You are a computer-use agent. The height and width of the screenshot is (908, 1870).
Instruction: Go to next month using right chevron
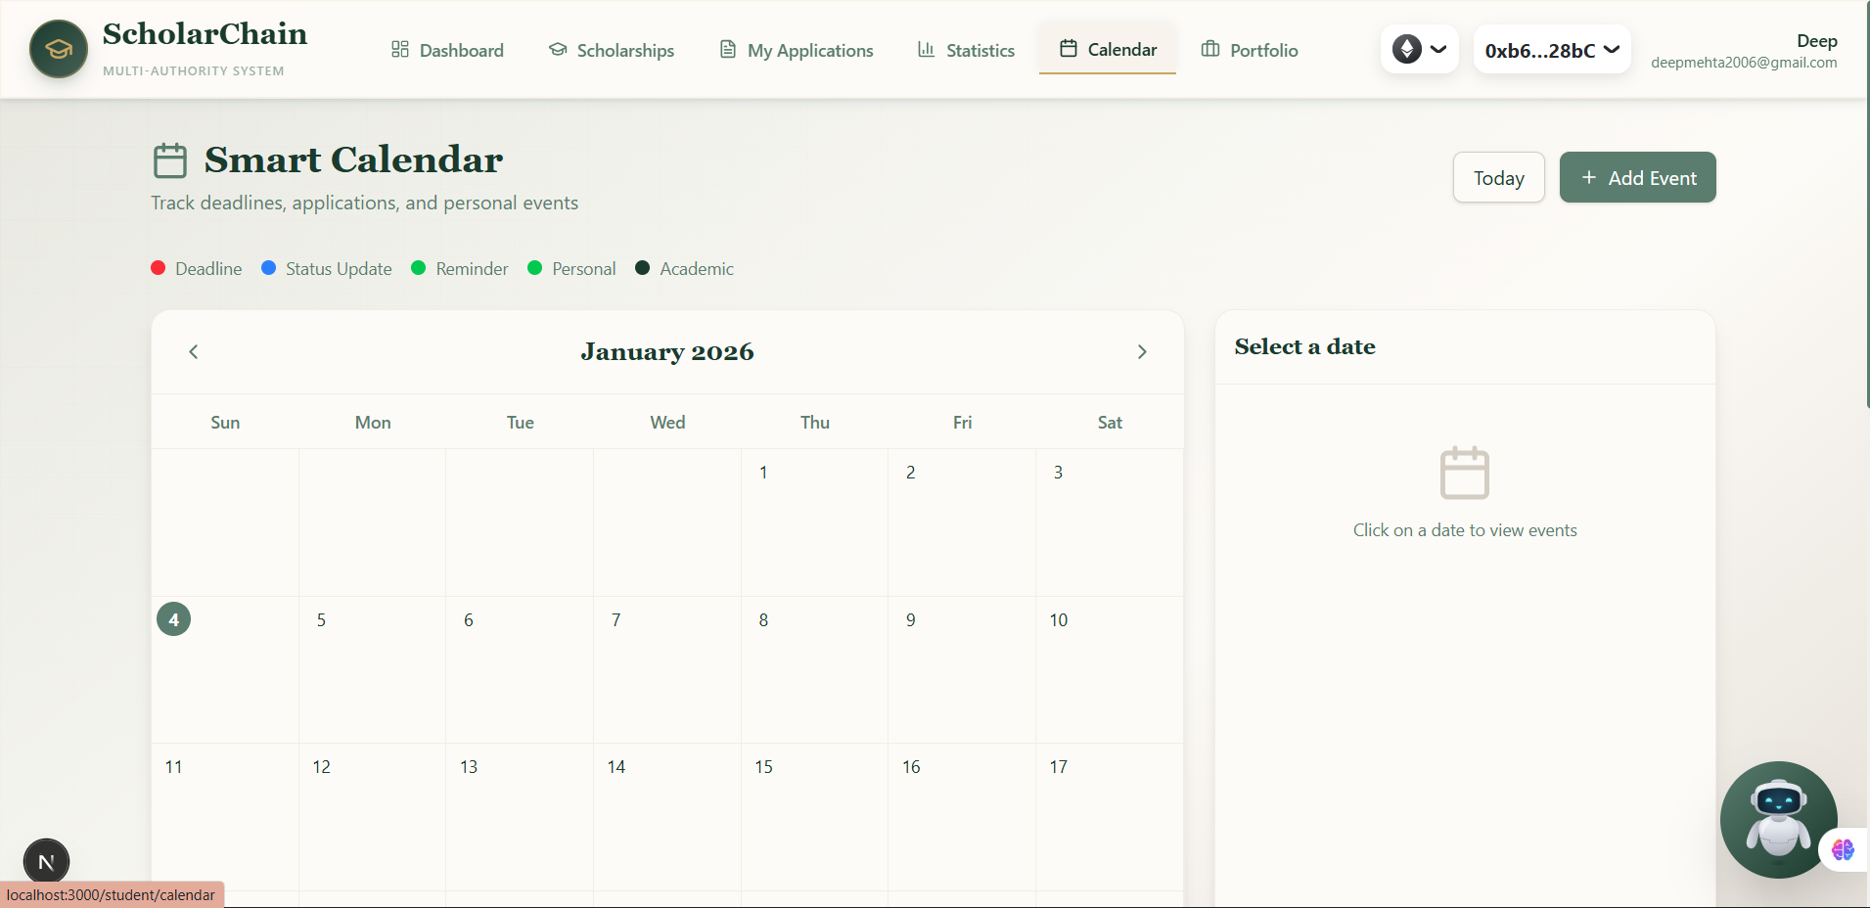(1141, 351)
